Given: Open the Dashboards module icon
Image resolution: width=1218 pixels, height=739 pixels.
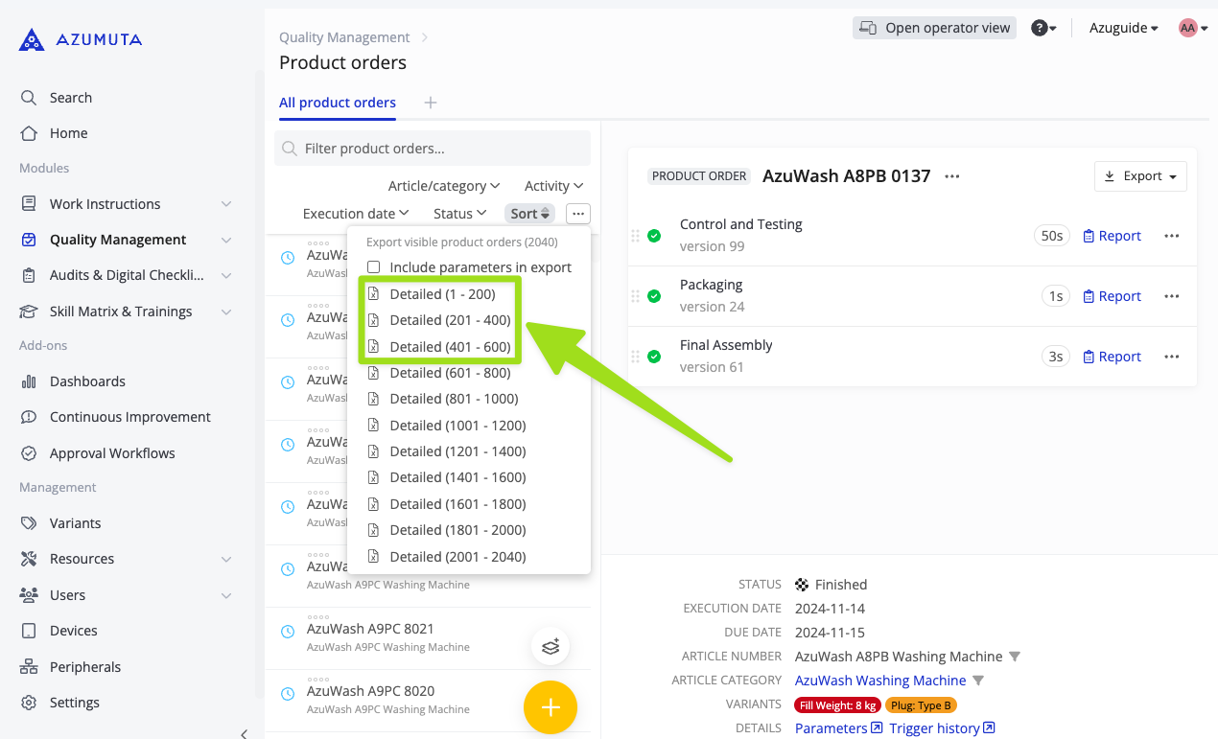Looking at the screenshot, I should [x=29, y=381].
